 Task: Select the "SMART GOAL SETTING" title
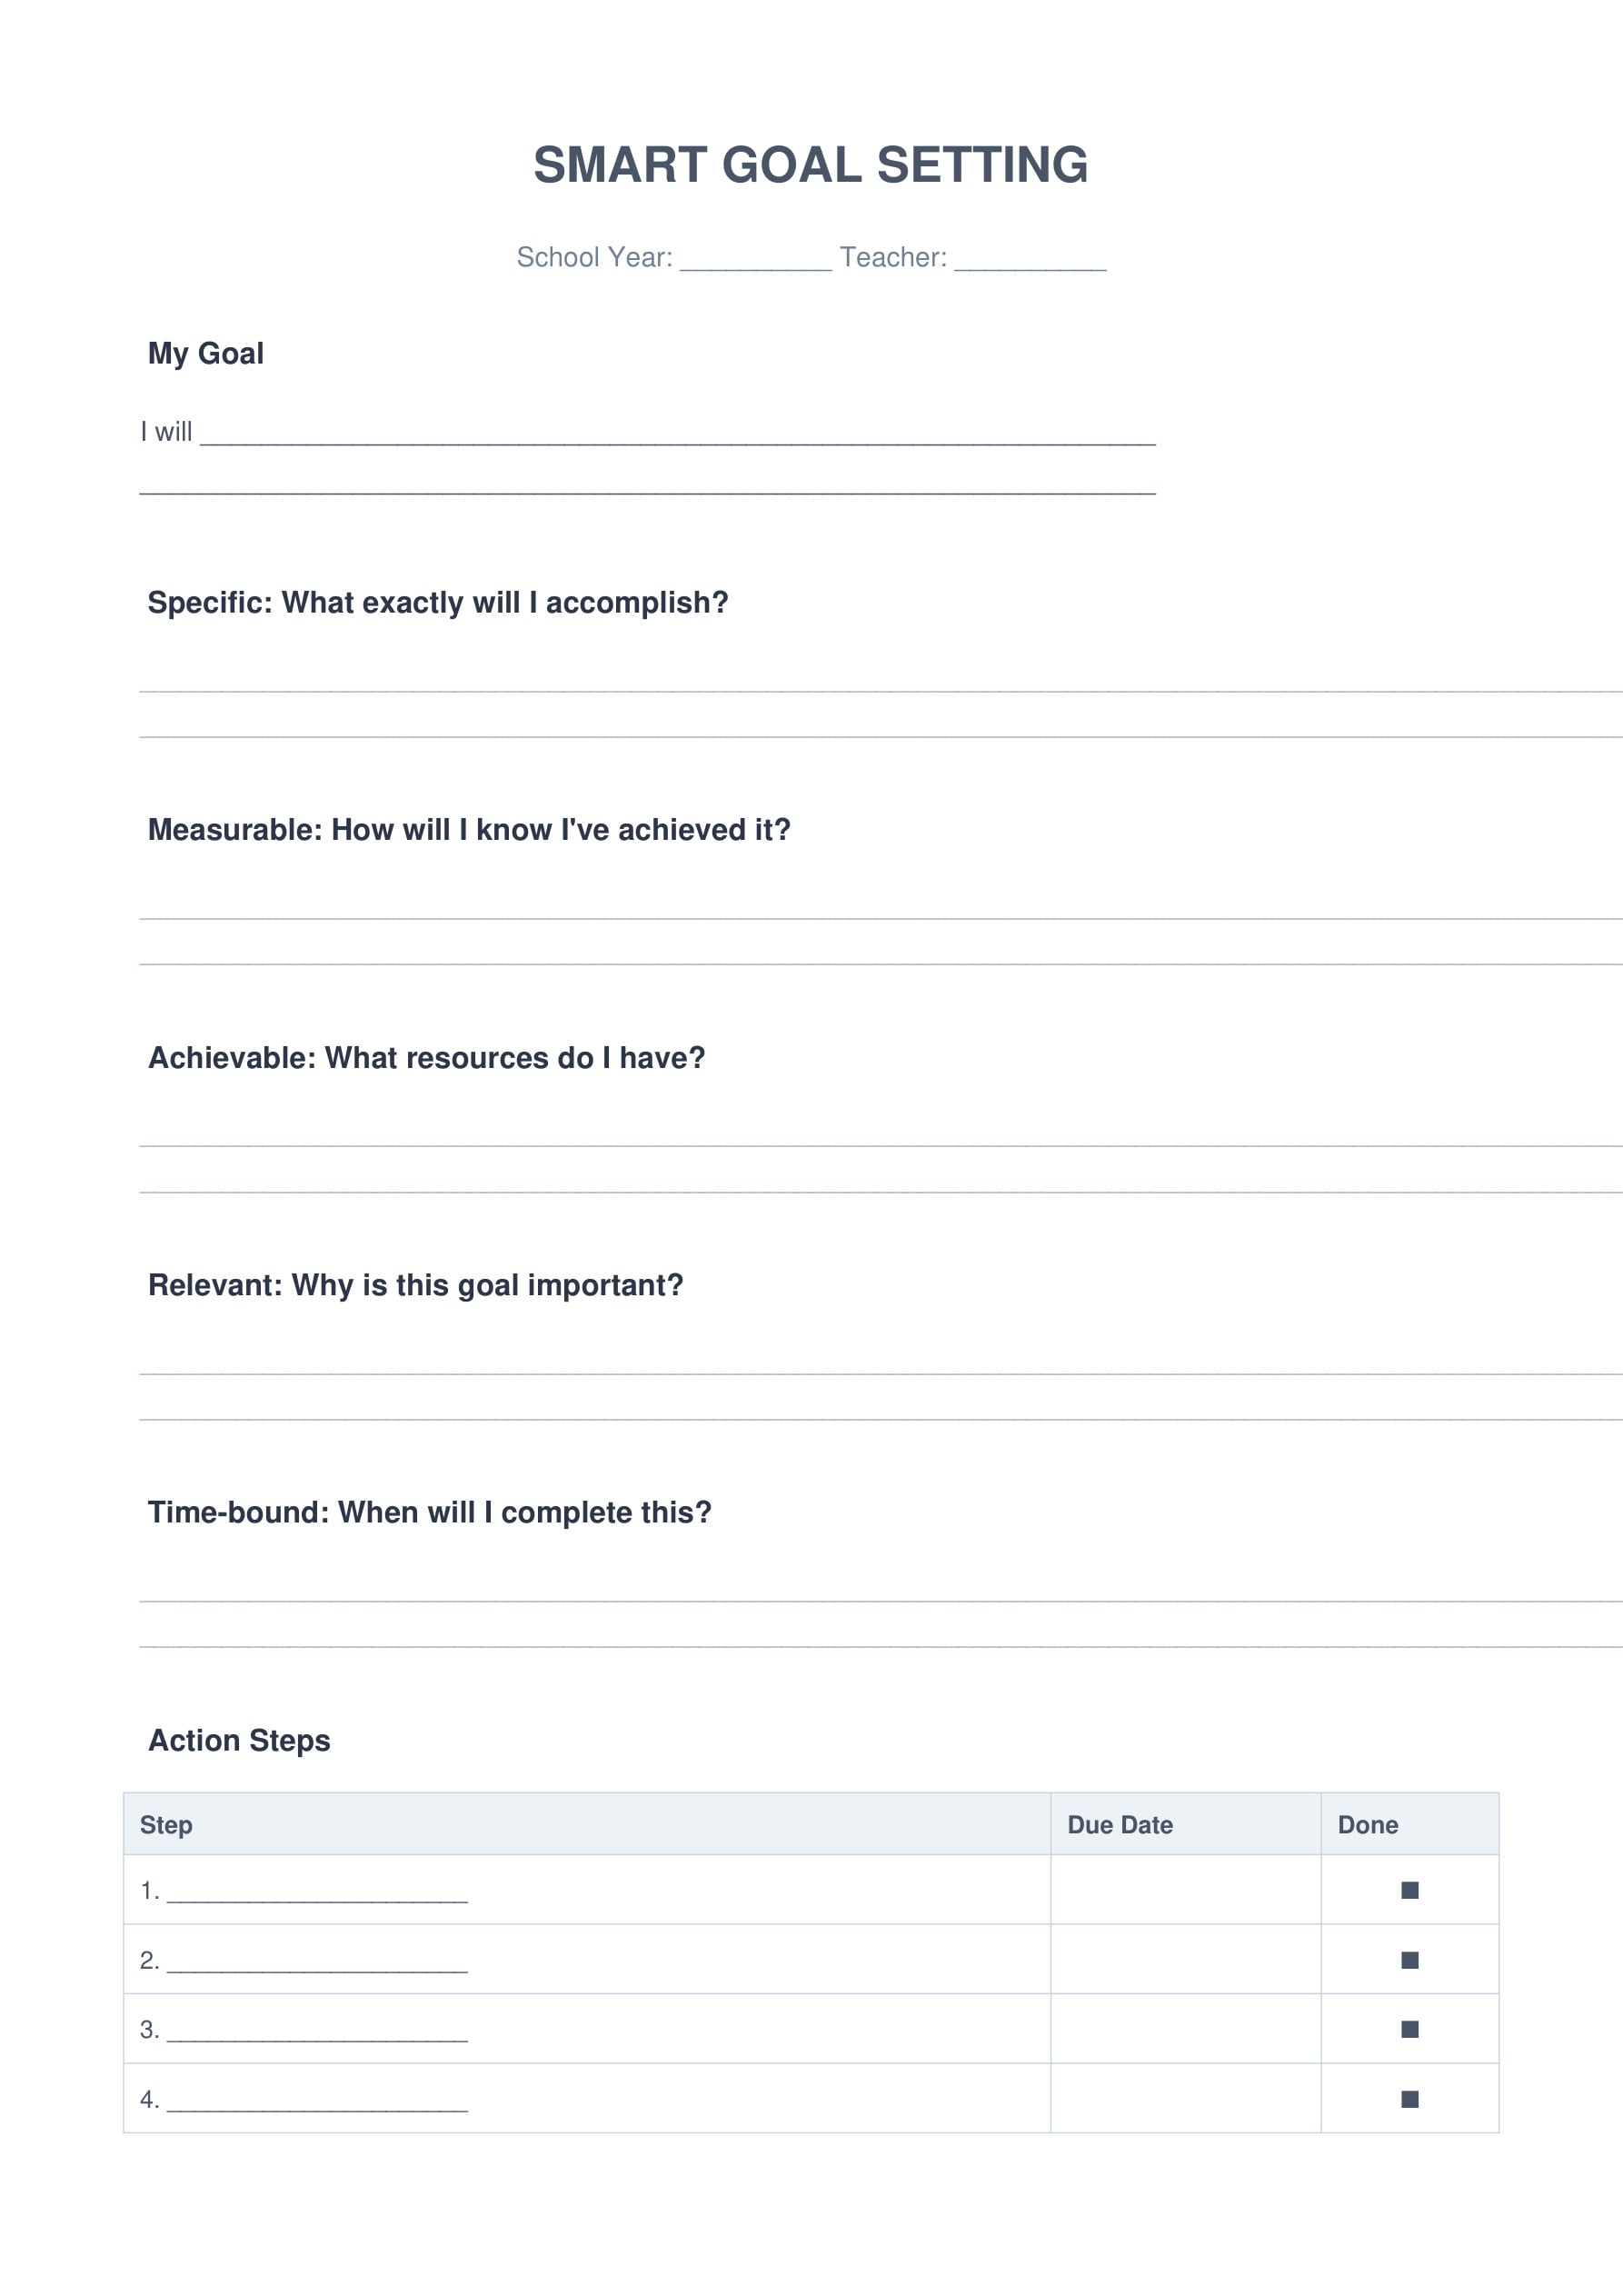tap(810, 165)
